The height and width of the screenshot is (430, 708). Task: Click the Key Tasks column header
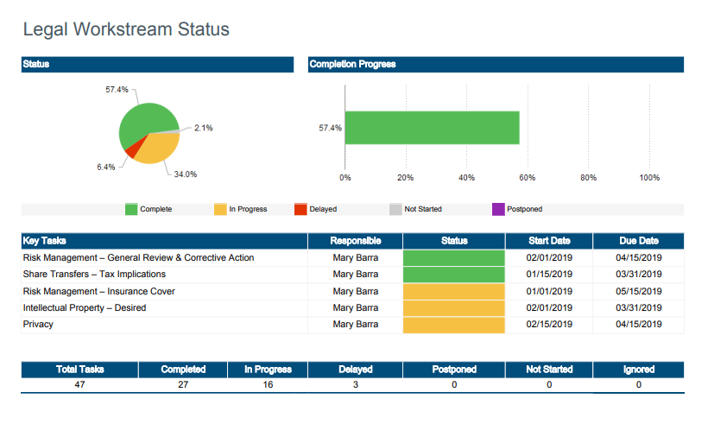tap(164, 241)
